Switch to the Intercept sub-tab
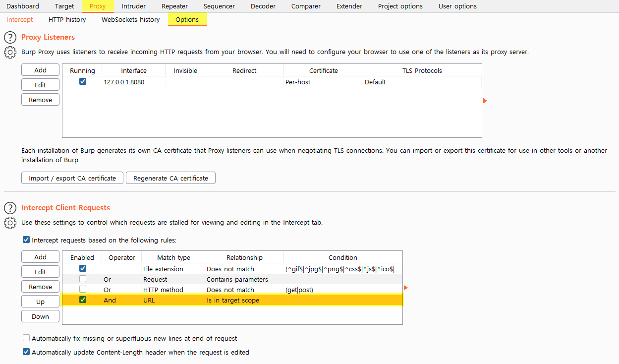 click(x=20, y=19)
